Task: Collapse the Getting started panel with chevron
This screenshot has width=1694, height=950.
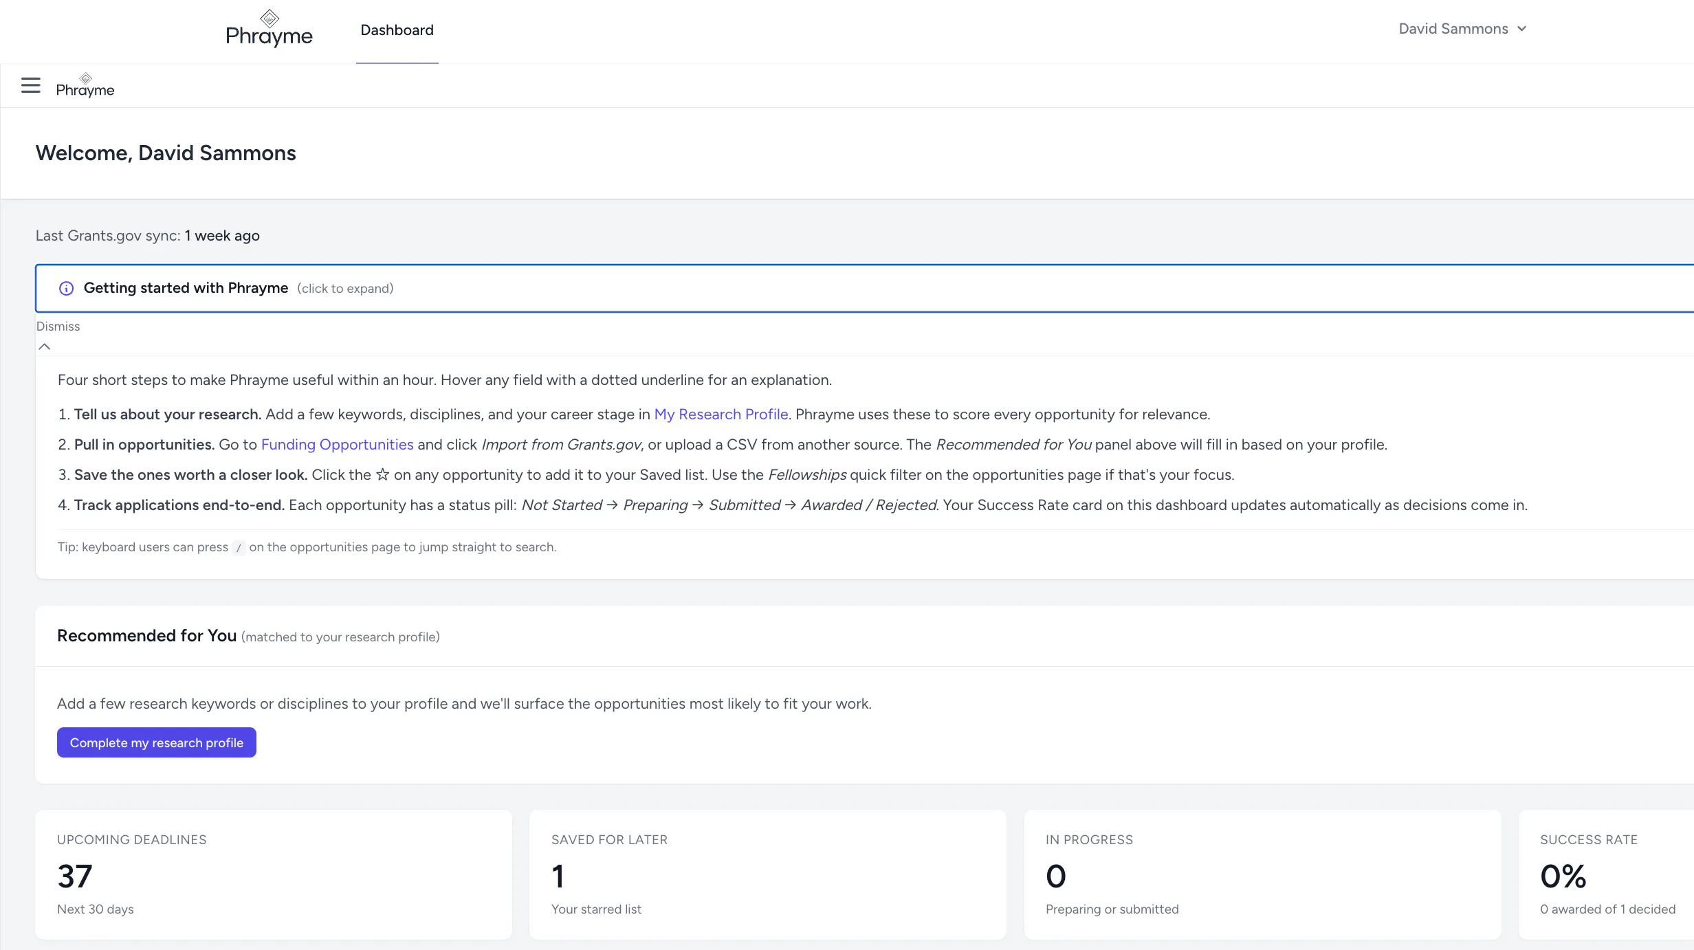Action: (45, 346)
